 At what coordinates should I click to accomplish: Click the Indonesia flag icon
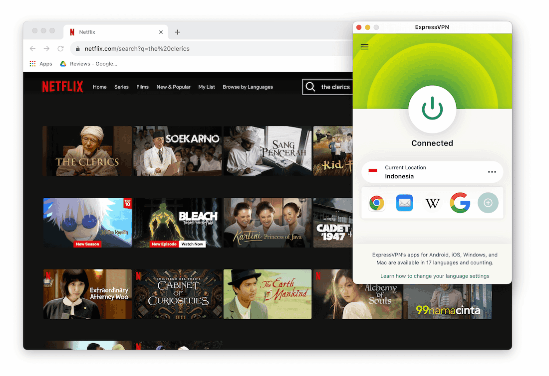pyautogui.click(x=372, y=172)
